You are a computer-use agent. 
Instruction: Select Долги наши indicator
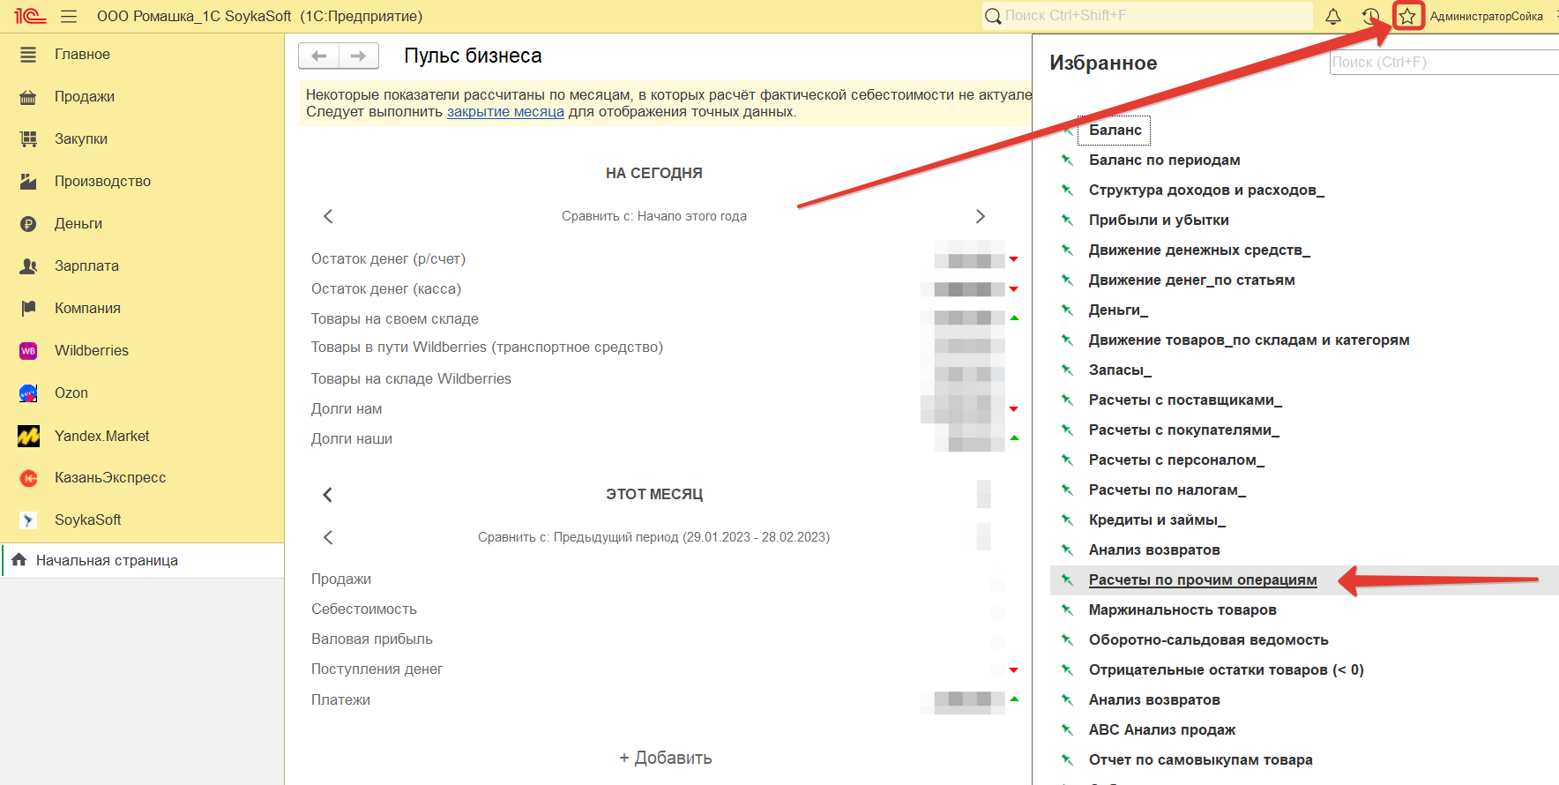coord(352,439)
